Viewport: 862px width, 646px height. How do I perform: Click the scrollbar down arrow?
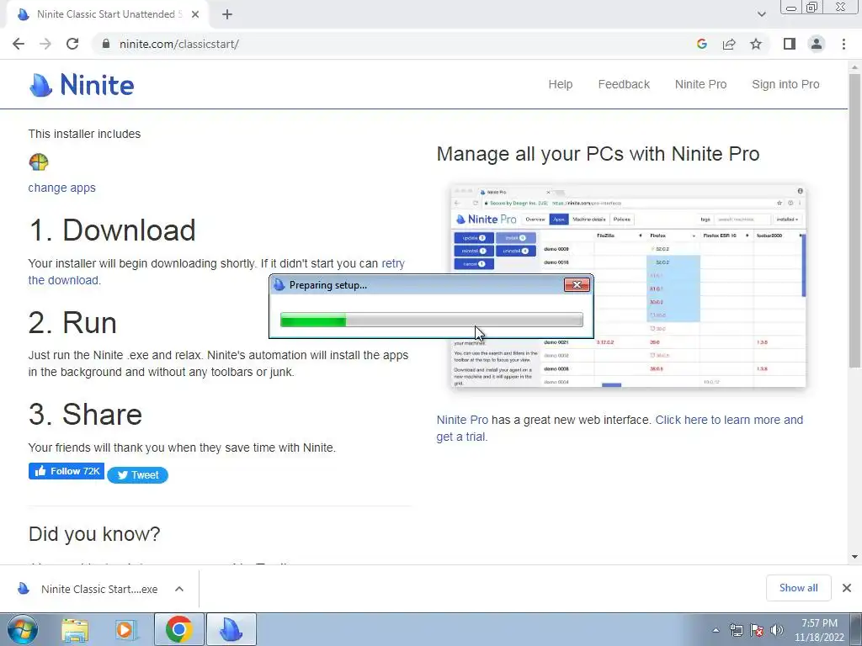(x=854, y=557)
